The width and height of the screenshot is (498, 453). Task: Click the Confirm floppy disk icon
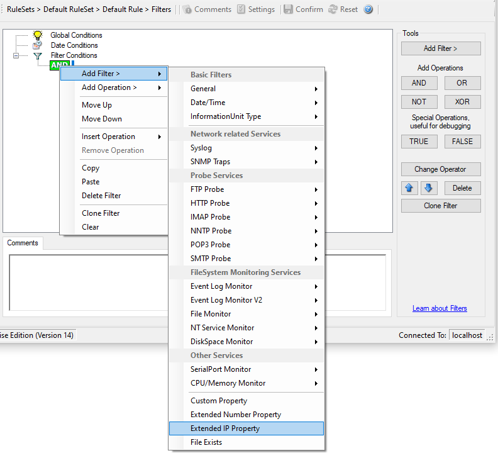(x=288, y=9)
